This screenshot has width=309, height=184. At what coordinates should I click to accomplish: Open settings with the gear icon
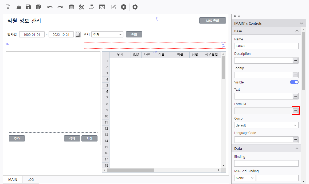(x=135, y=7)
